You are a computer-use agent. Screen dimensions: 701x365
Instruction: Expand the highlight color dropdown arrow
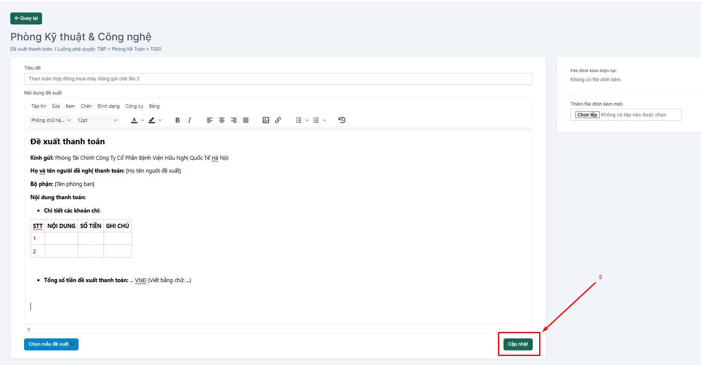point(160,120)
